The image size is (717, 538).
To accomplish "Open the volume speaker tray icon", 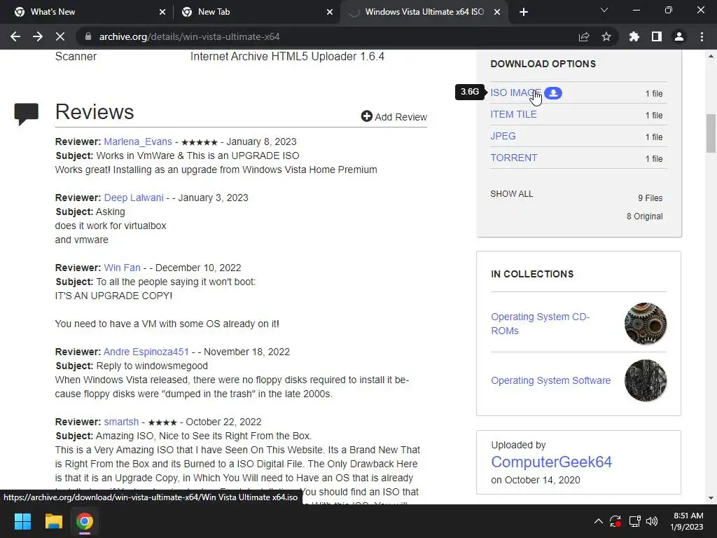I will 652,521.
